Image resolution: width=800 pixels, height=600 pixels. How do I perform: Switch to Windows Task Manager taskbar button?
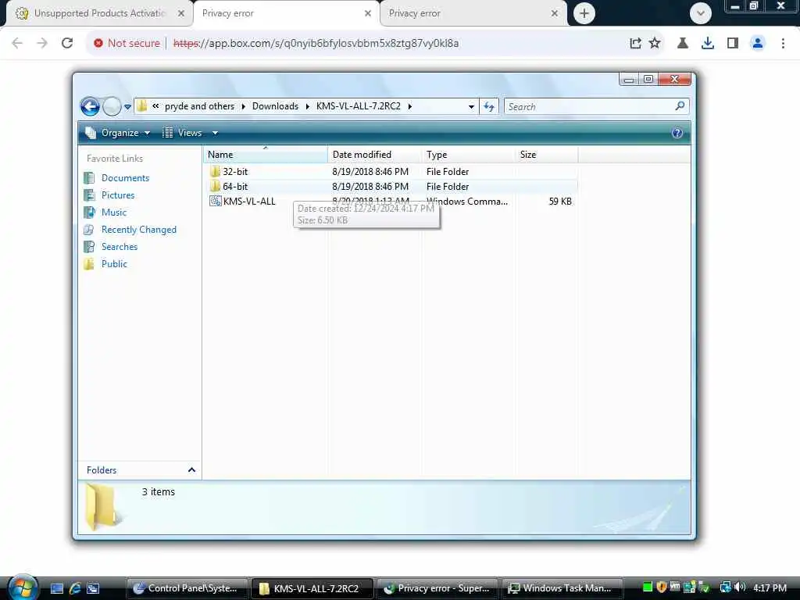pos(563,588)
